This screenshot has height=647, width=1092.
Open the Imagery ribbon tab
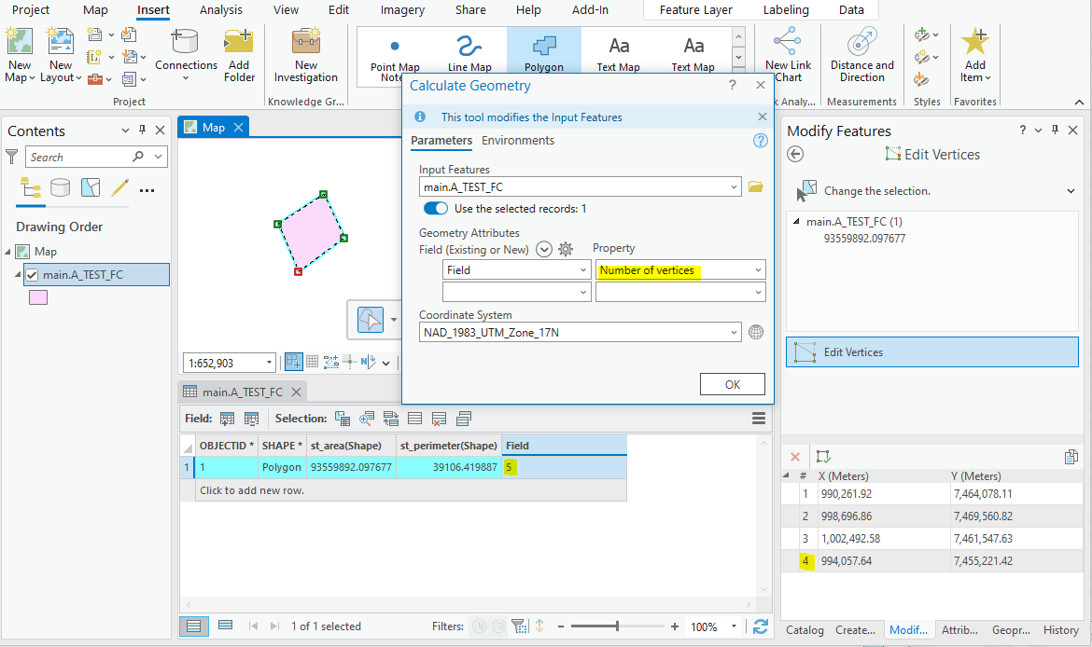click(x=401, y=10)
